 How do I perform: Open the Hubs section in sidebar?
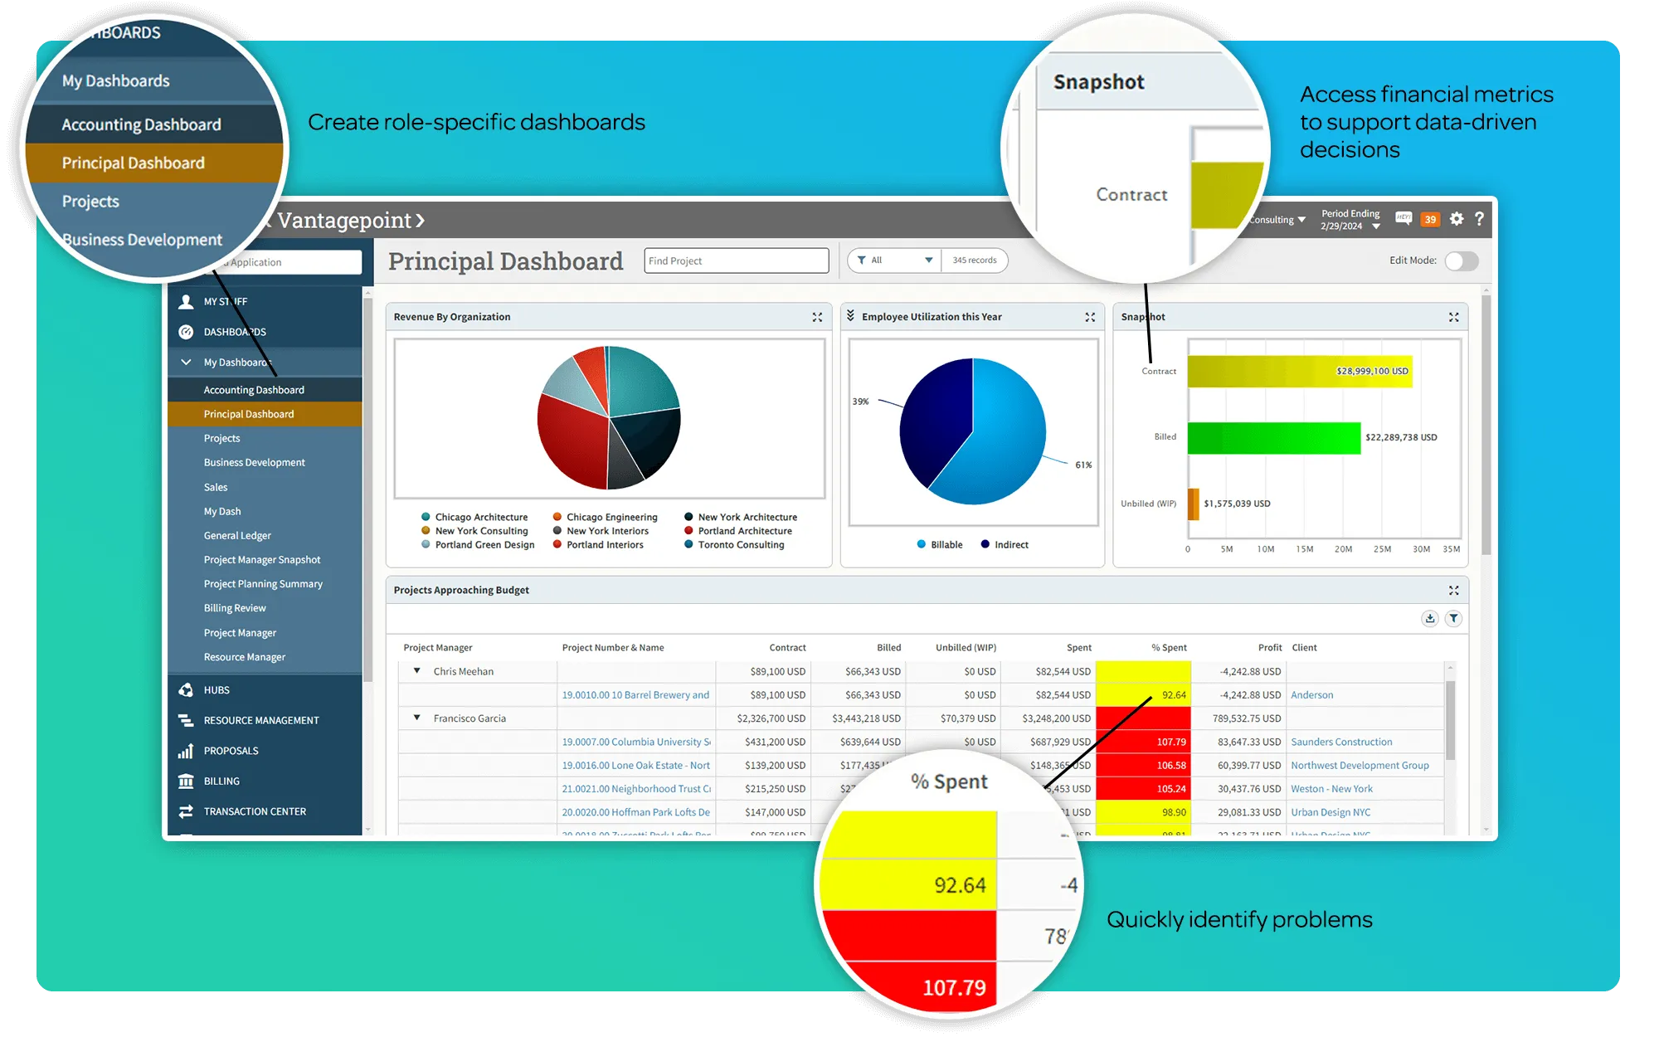pos(216,690)
